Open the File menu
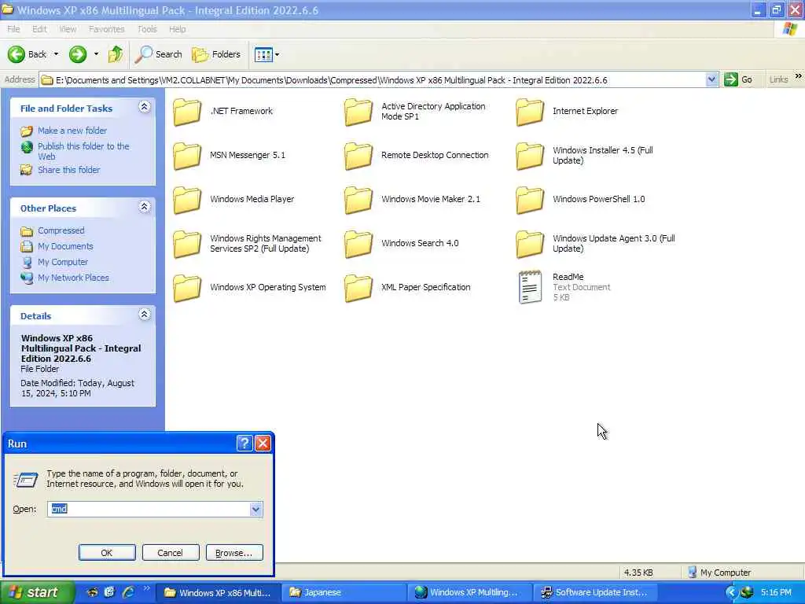Image resolution: width=805 pixels, height=604 pixels. click(x=13, y=29)
